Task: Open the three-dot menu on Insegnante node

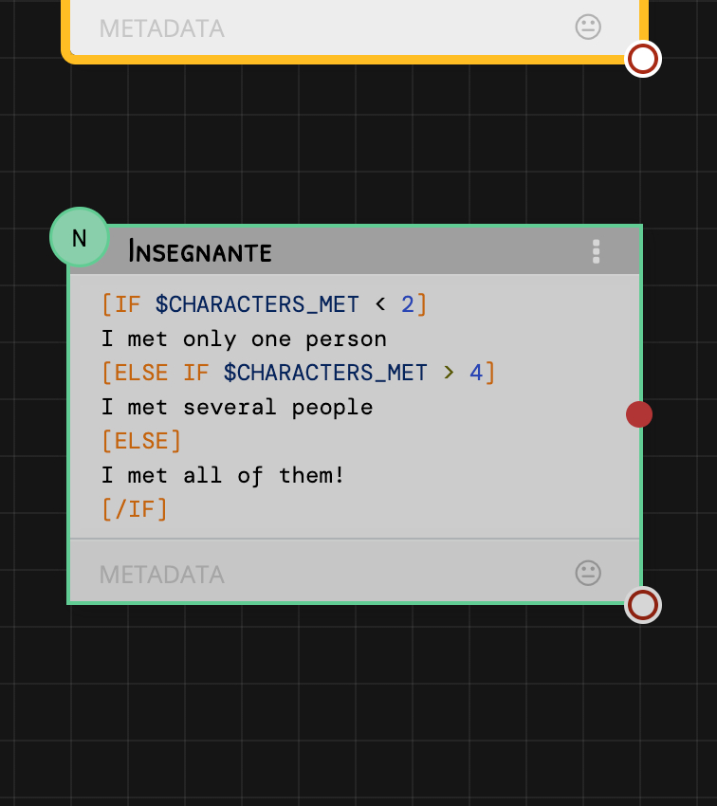Action: click(596, 251)
